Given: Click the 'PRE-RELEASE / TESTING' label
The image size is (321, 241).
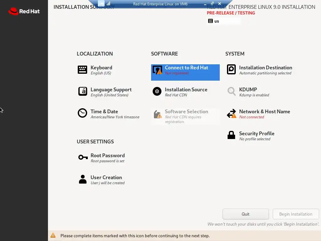Looking at the screenshot, I should click(231, 13).
